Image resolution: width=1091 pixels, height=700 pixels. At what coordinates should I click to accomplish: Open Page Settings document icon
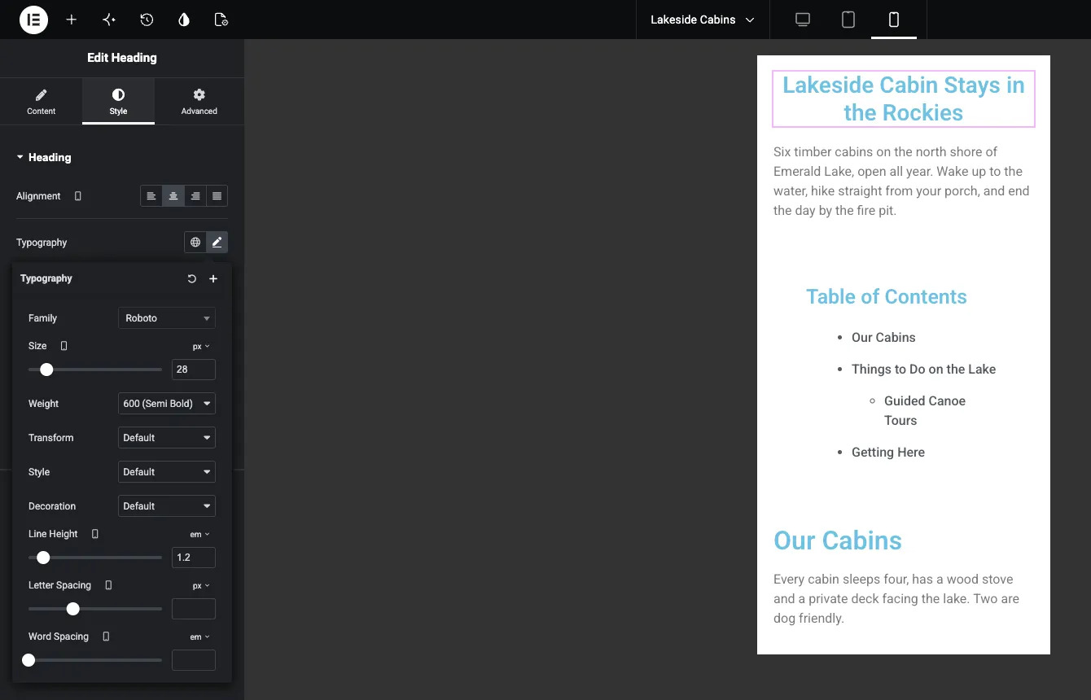point(221,20)
